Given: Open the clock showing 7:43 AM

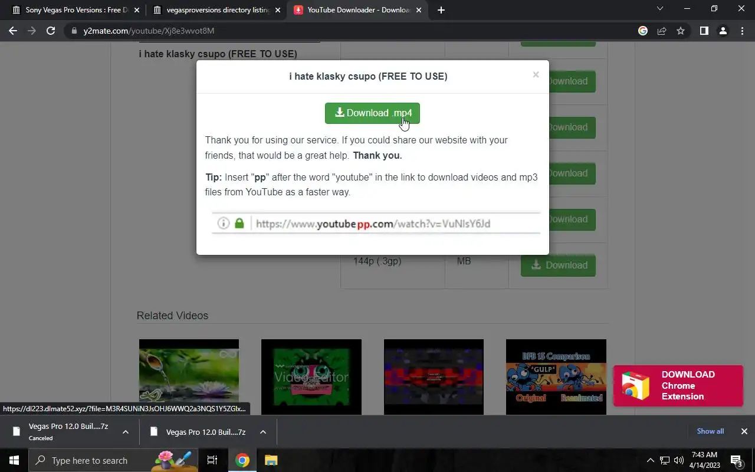Looking at the screenshot, I should point(705,460).
